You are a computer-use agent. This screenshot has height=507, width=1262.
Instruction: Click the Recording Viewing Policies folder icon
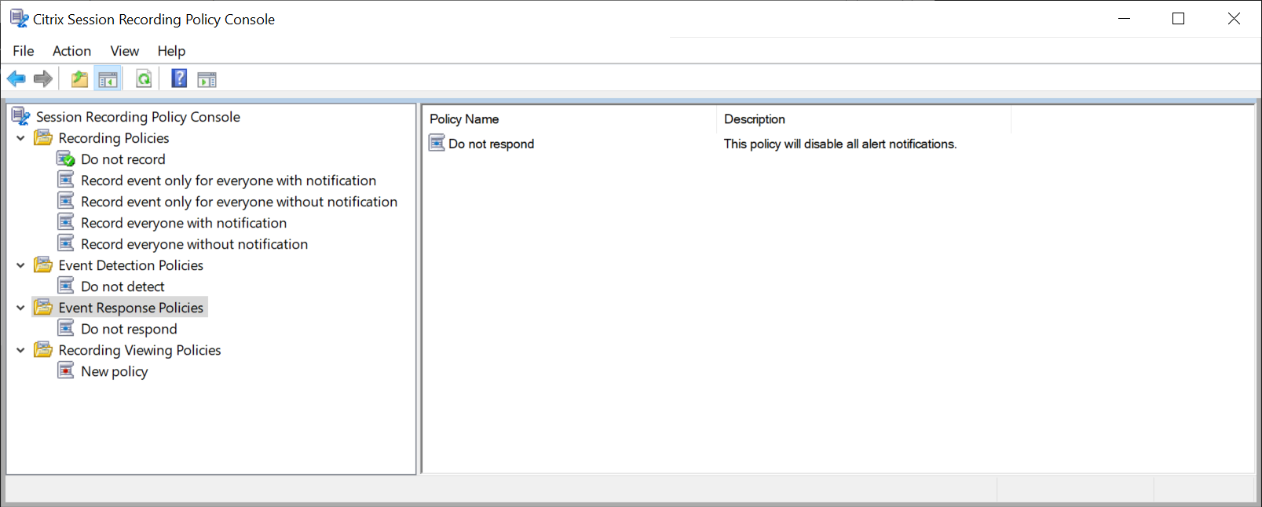click(x=43, y=349)
